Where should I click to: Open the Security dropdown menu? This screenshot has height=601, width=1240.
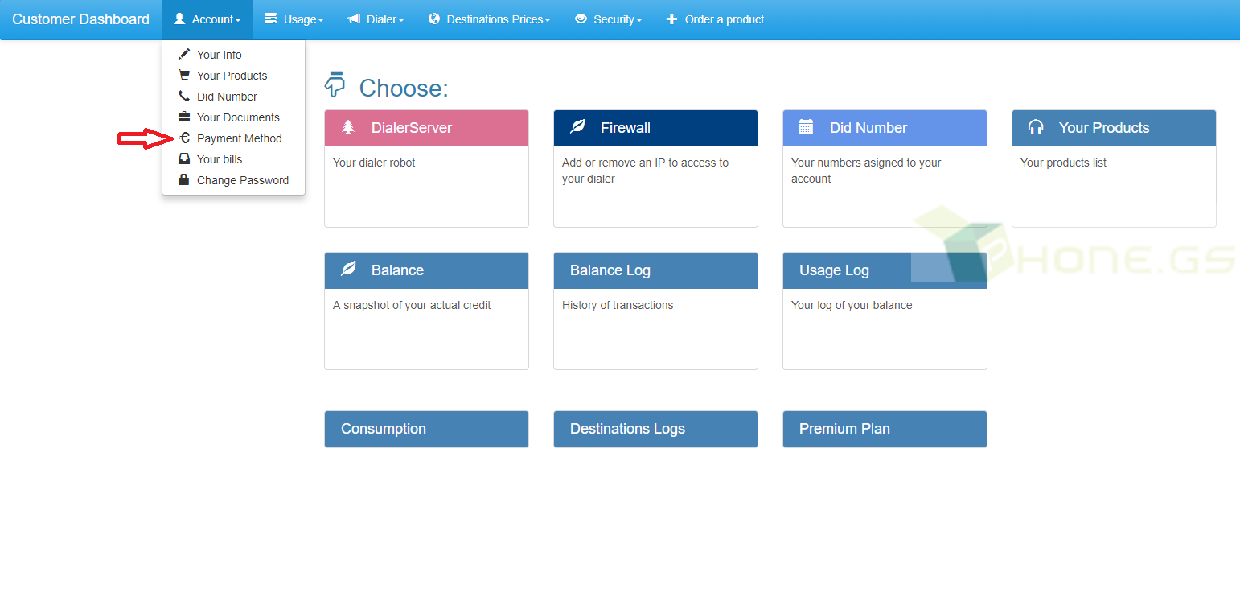[608, 19]
